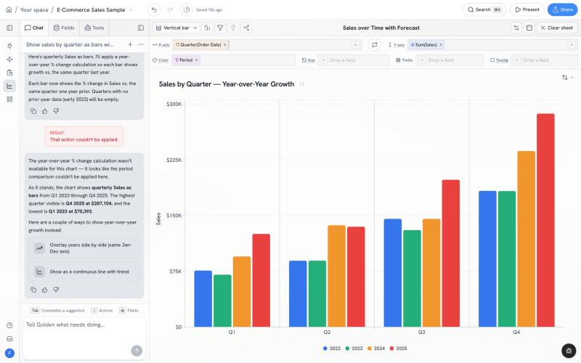Remove Period from Color
The image size is (581, 363).
tap(196, 60)
